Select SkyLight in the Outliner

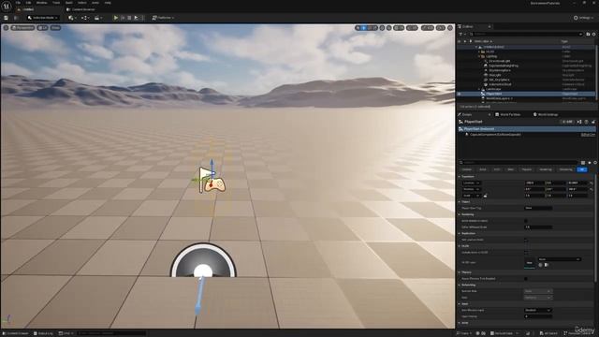click(x=495, y=75)
